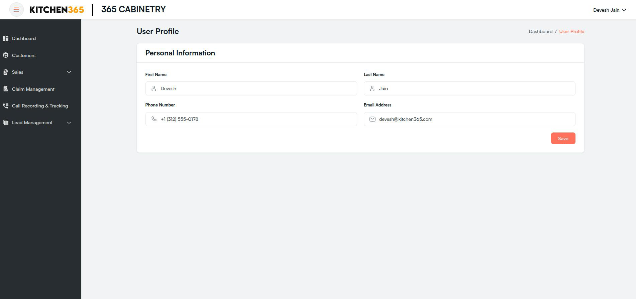
Task: Click the envelope icon in Email field
Action: tap(372, 119)
